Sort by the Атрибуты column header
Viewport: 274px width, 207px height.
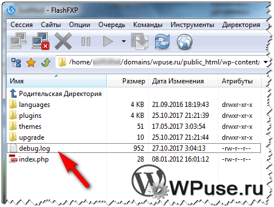point(240,81)
